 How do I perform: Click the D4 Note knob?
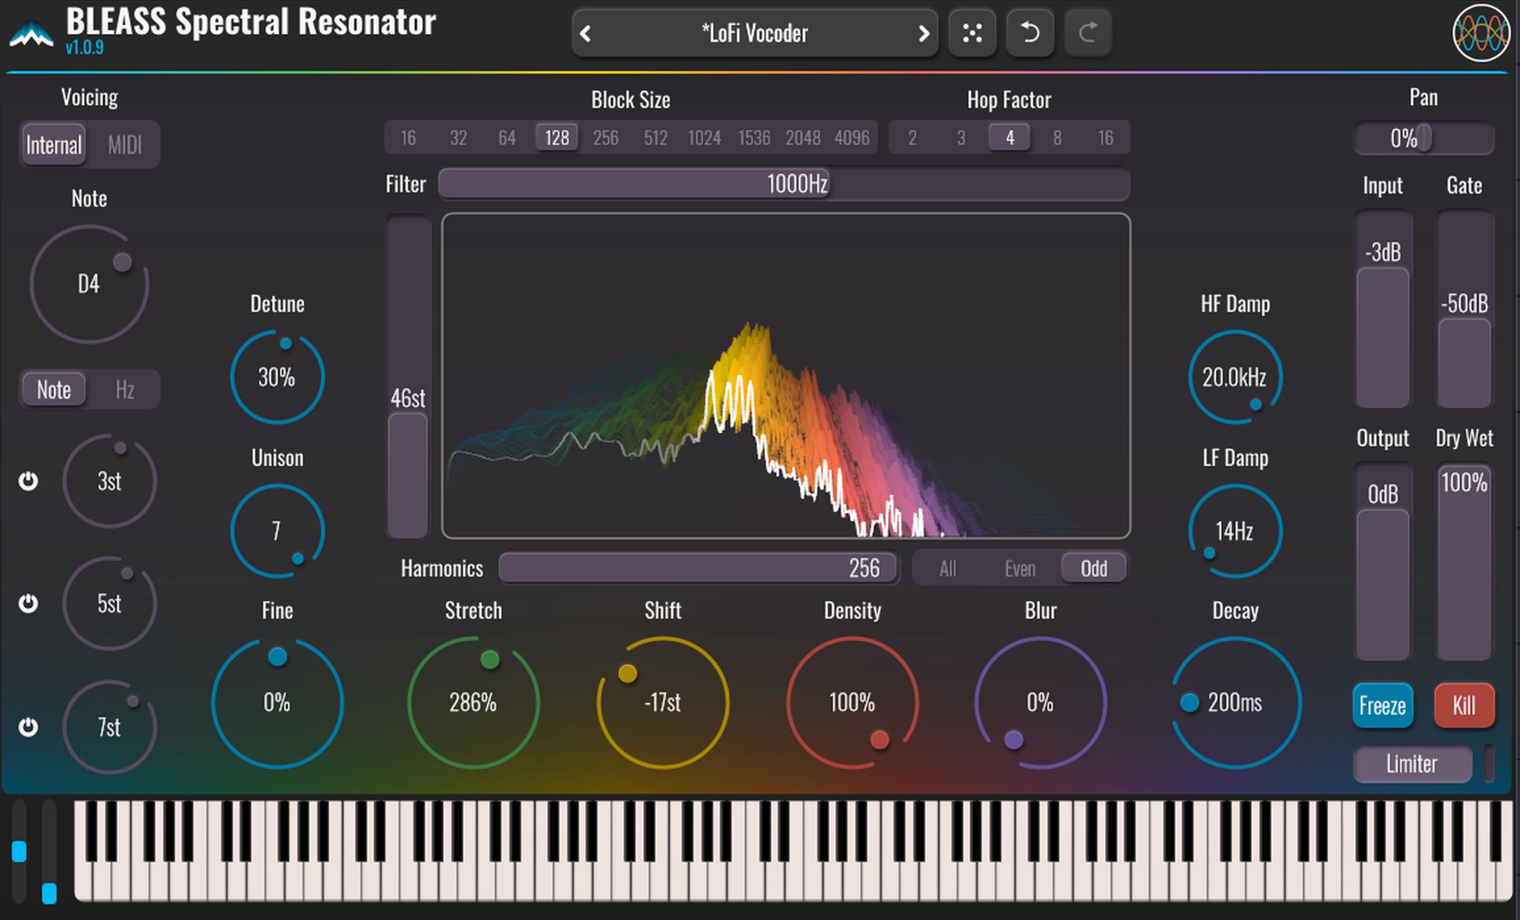(x=89, y=284)
